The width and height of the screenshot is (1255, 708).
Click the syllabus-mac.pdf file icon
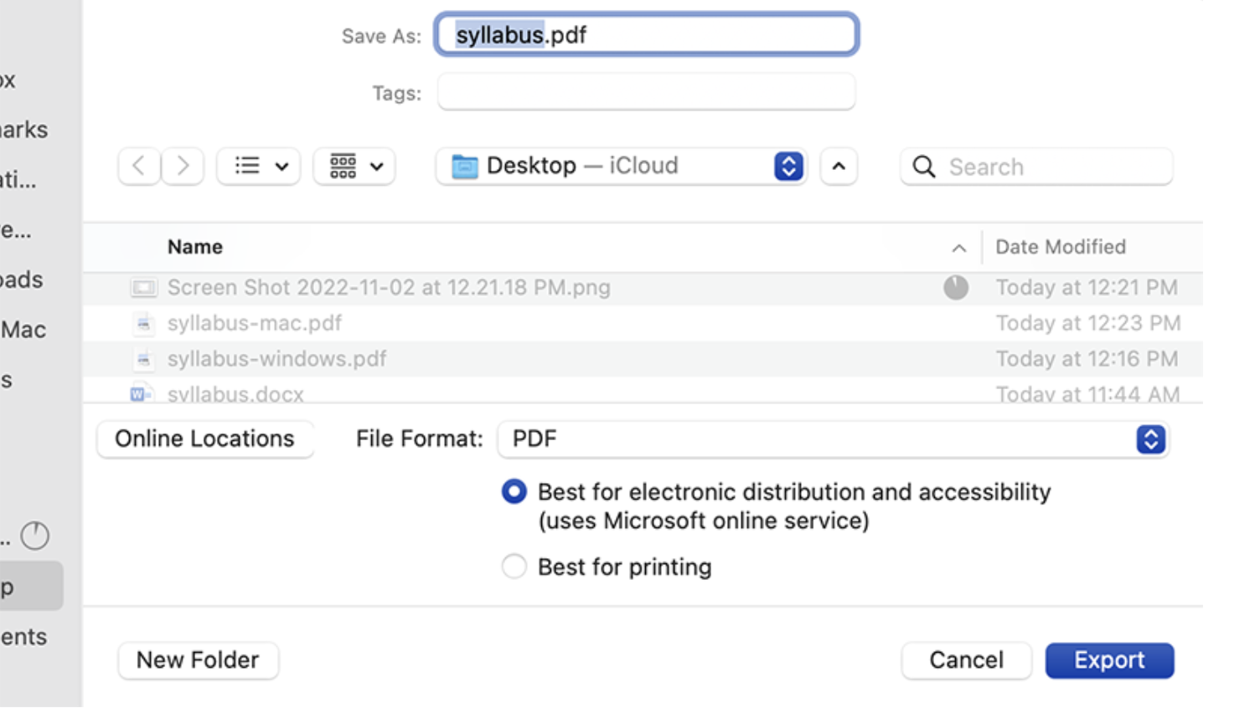(x=143, y=323)
